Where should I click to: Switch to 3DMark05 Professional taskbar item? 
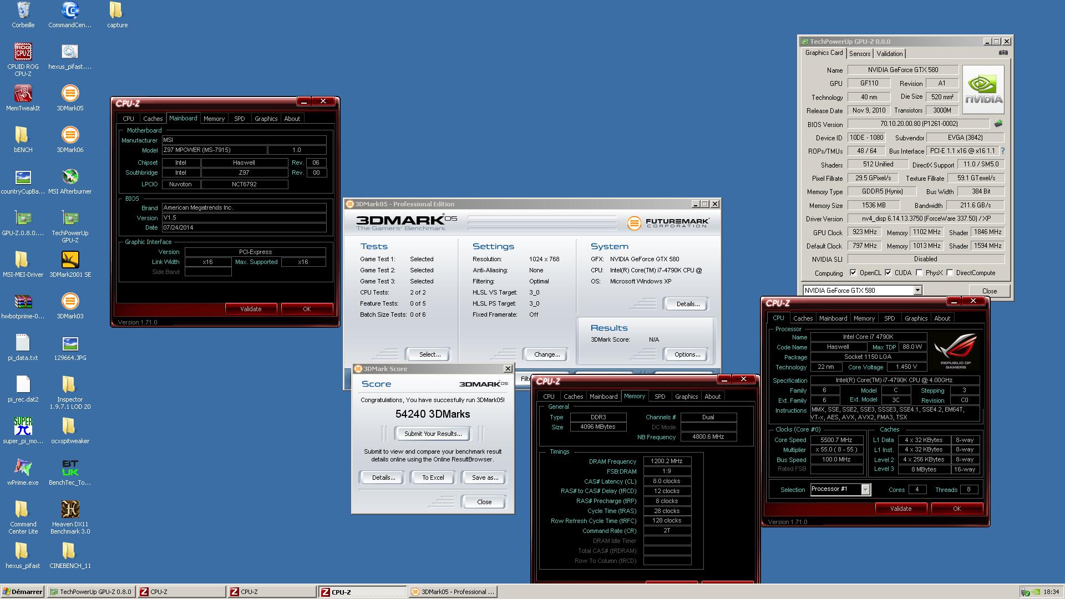tap(453, 592)
